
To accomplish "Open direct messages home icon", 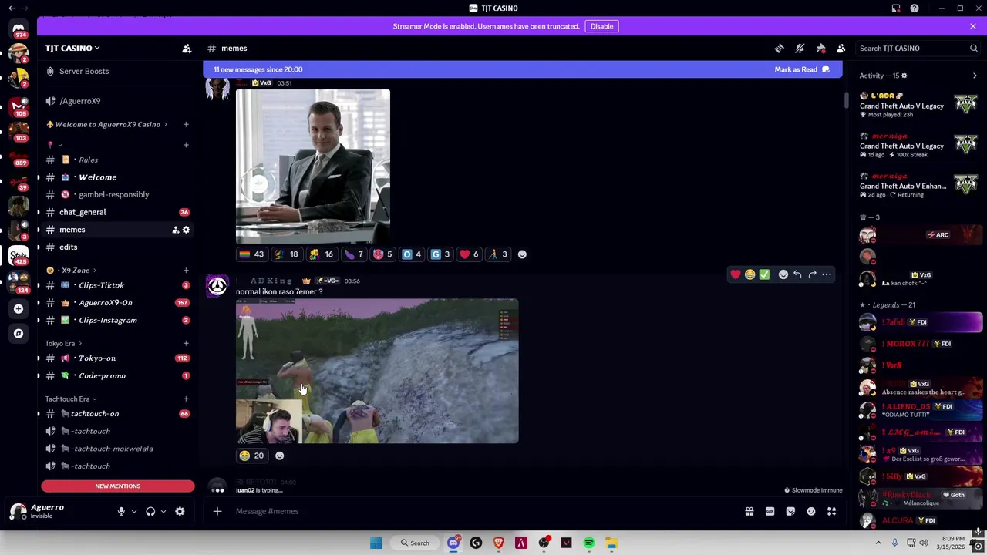I will tap(19, 29).
